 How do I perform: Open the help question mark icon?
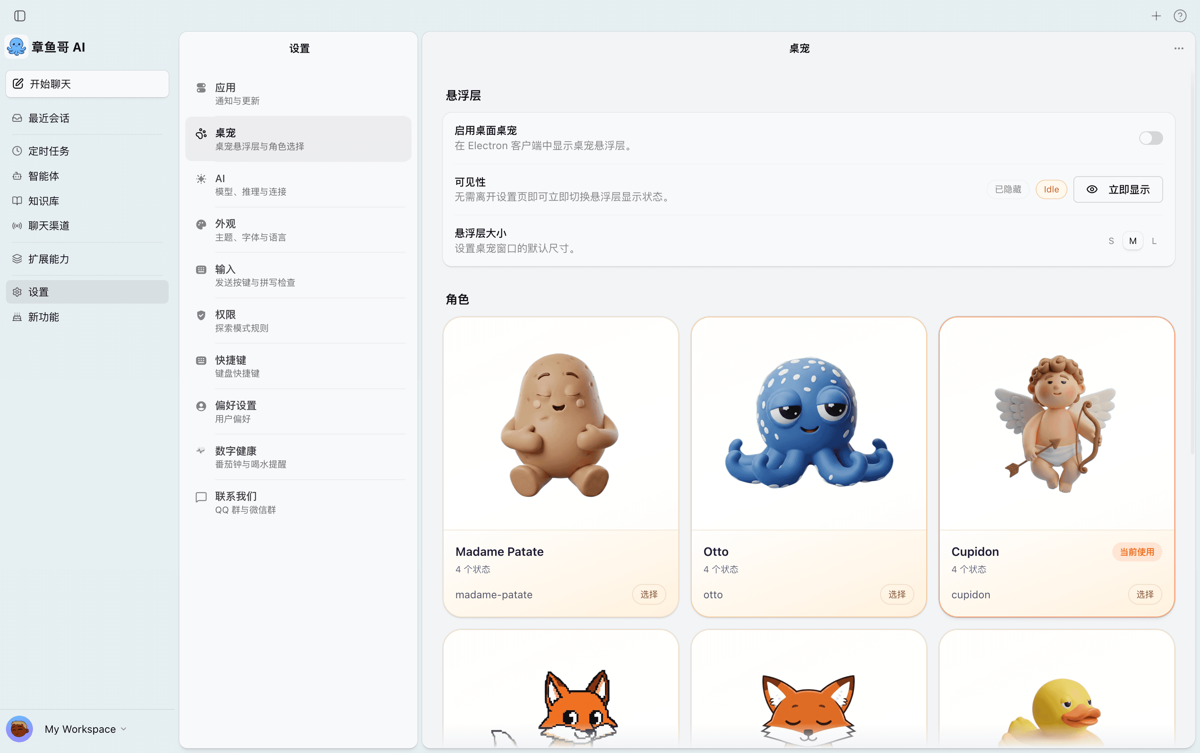click(x=1180, y=16)
